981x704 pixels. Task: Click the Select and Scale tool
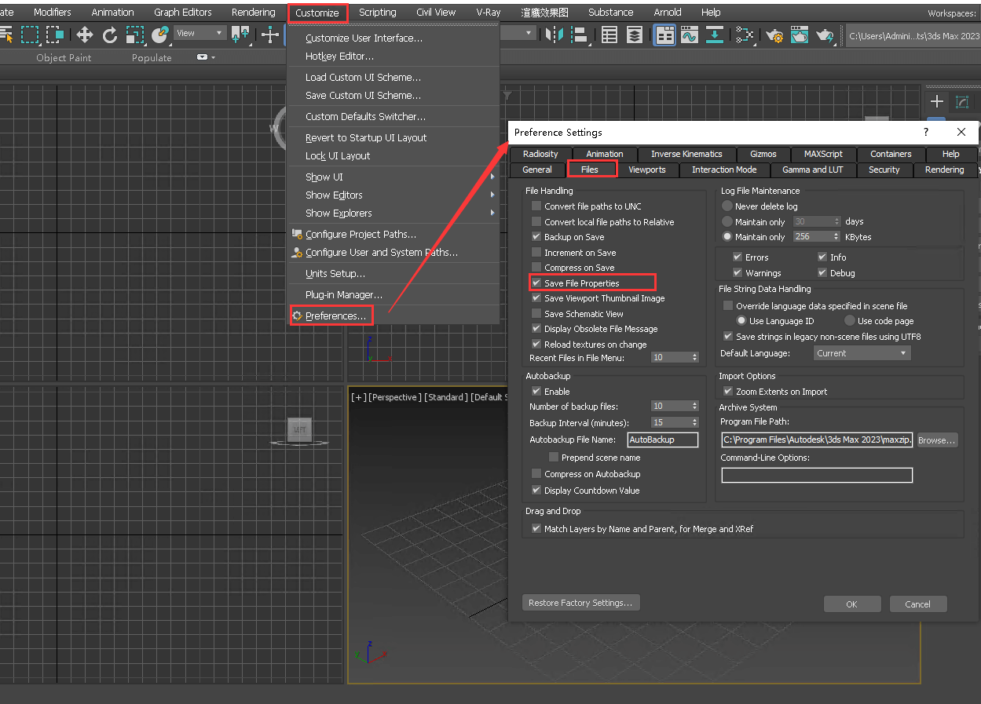point(135,35)
